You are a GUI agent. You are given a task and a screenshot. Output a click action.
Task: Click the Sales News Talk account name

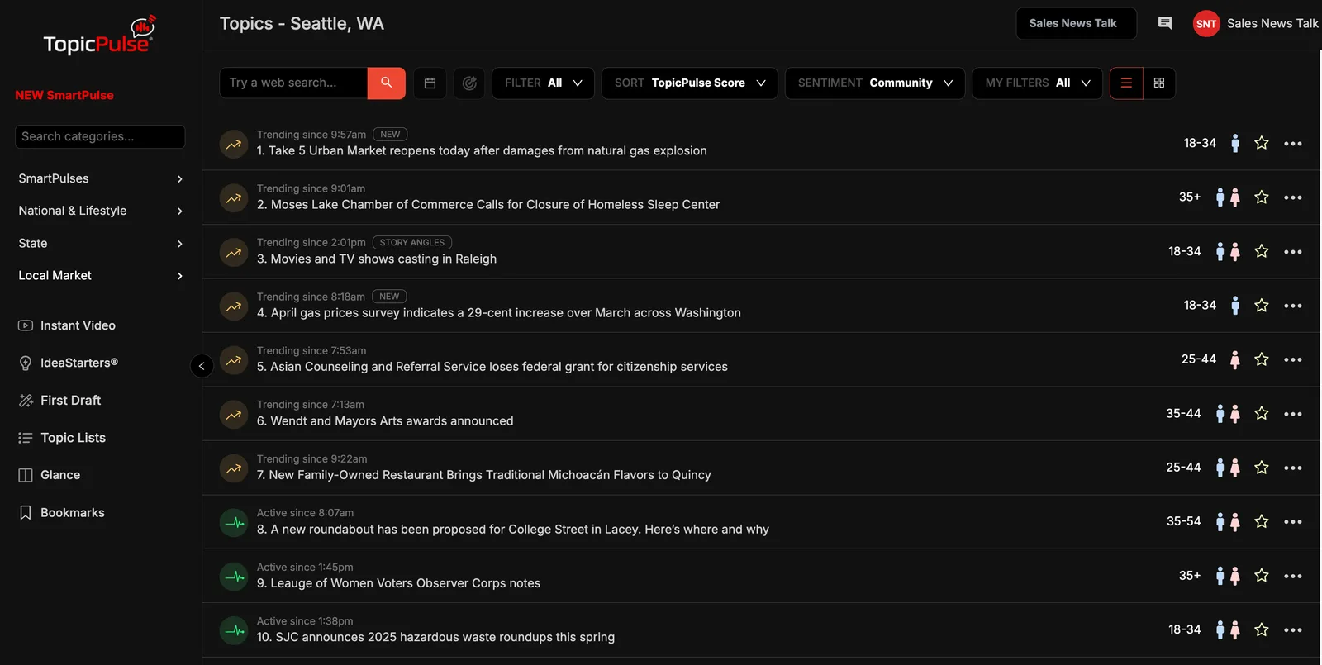pyautogui.click(x=1272, y=23)
